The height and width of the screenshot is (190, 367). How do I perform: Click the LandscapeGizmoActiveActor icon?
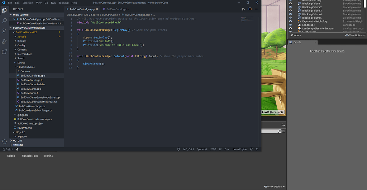299,28
